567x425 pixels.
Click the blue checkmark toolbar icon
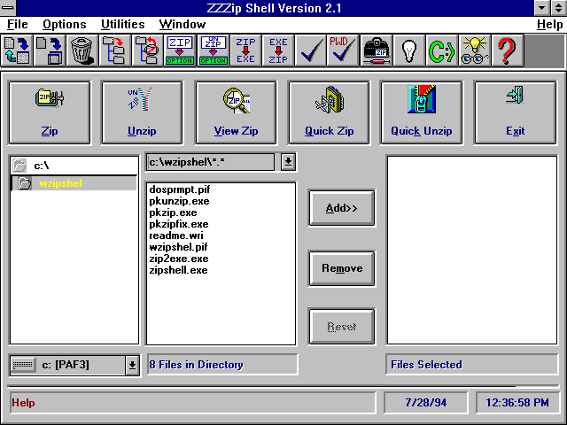311,50
